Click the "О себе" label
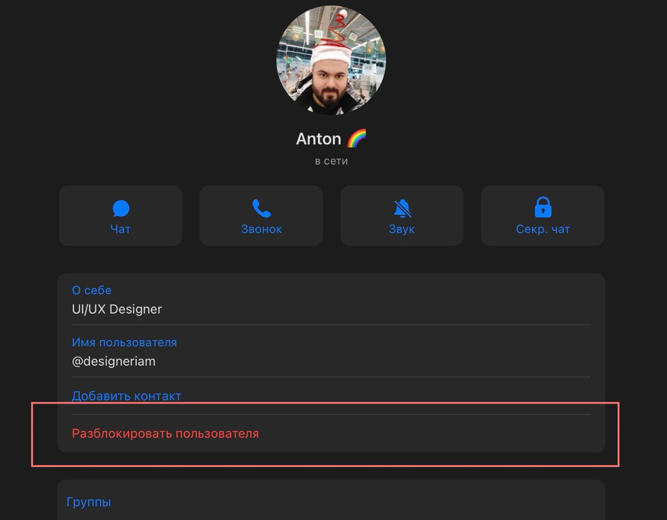Screen dimensions: 667x520 tap(92, 290)
